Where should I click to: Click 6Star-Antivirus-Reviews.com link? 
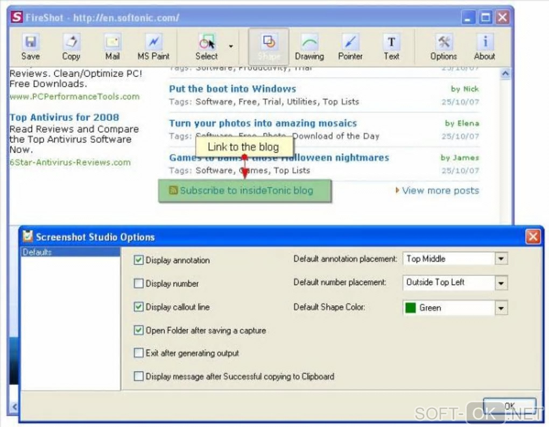click(70, 162)
